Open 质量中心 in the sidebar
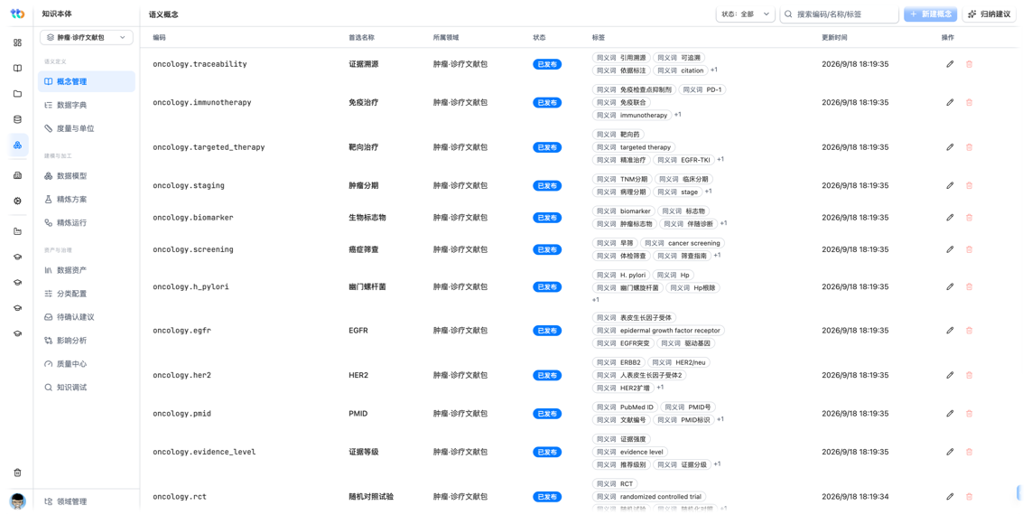 [86, 363]
